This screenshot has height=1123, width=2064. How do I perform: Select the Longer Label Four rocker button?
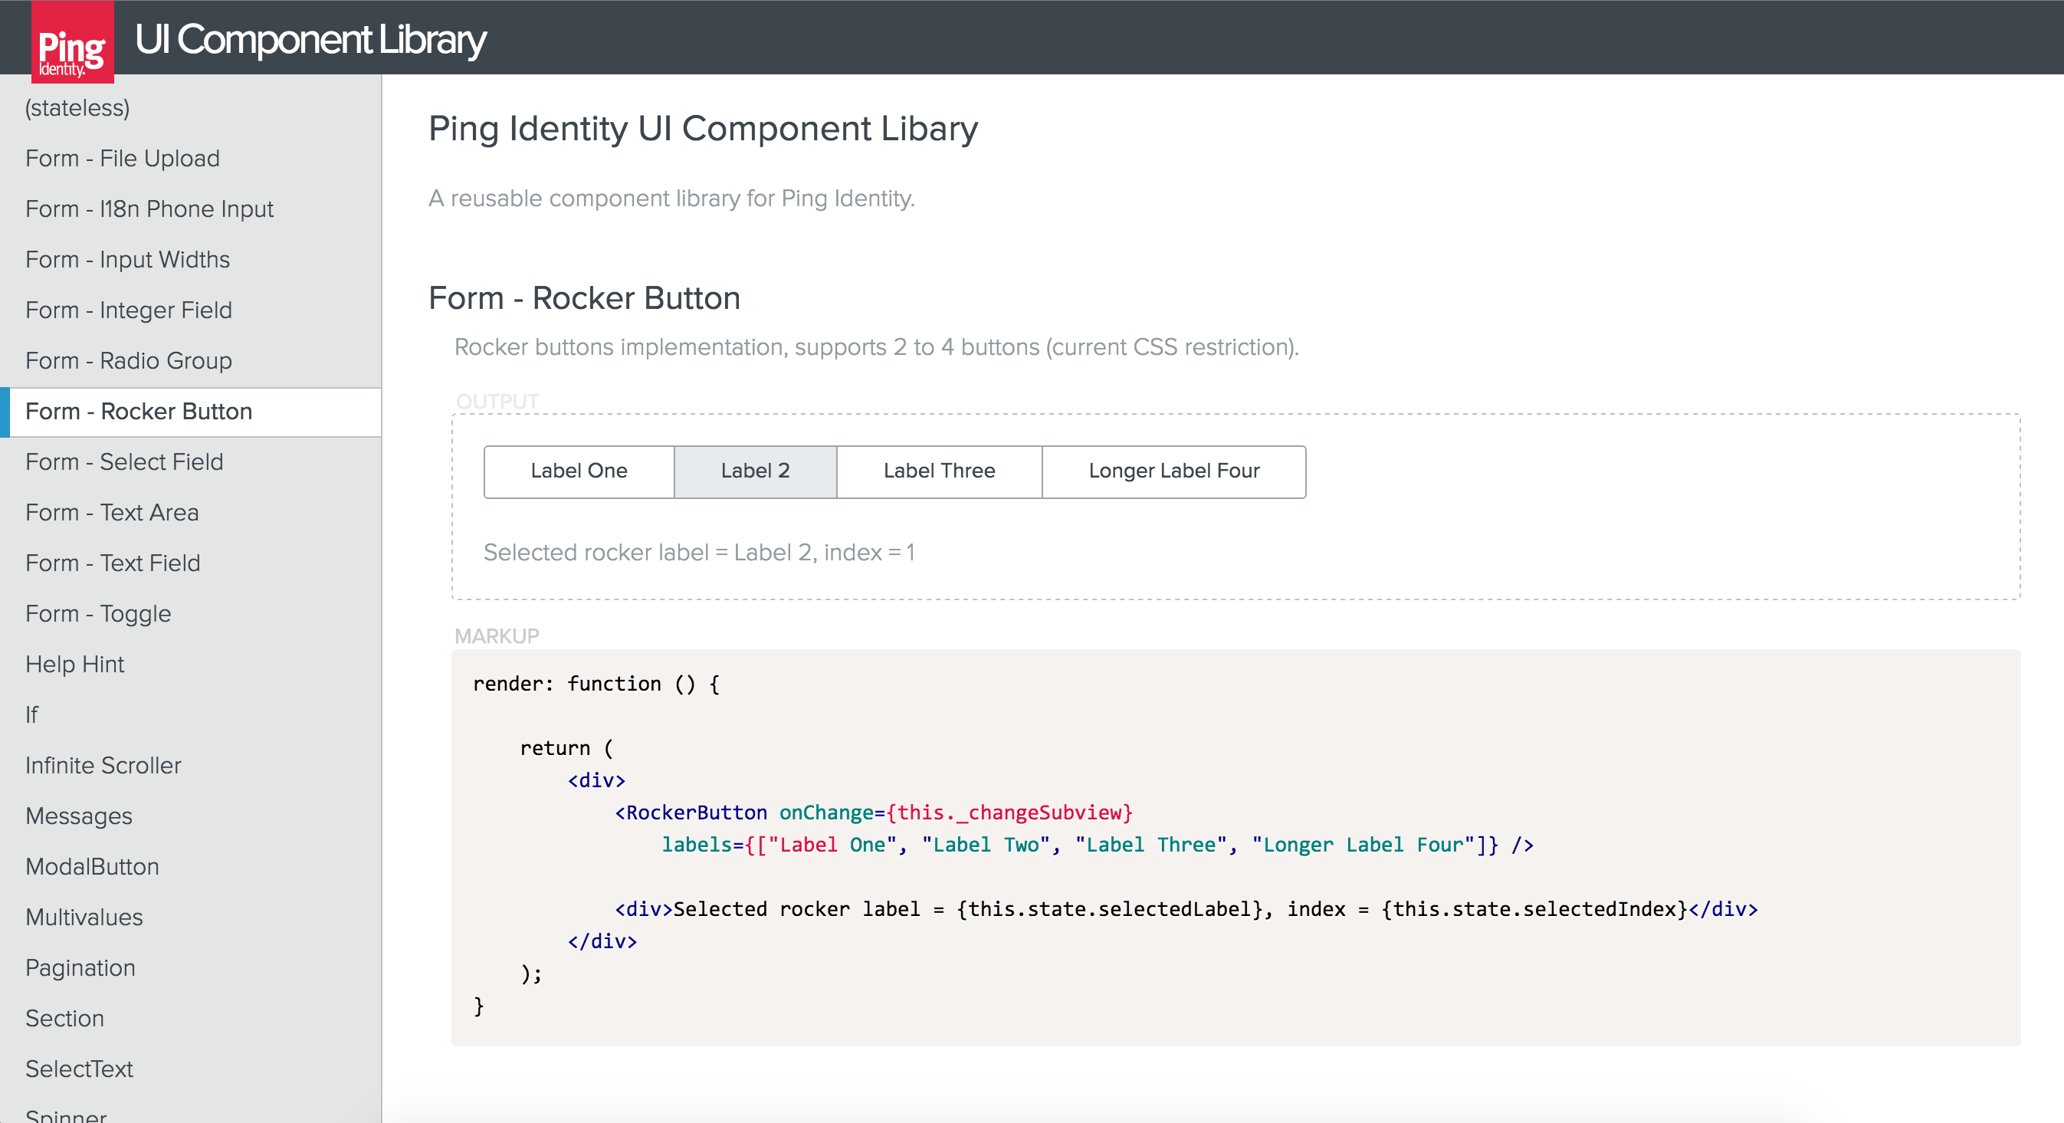[1173, 471]
